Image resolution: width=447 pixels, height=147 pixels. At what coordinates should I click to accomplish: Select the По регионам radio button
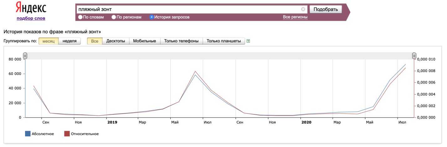[114, 17]
